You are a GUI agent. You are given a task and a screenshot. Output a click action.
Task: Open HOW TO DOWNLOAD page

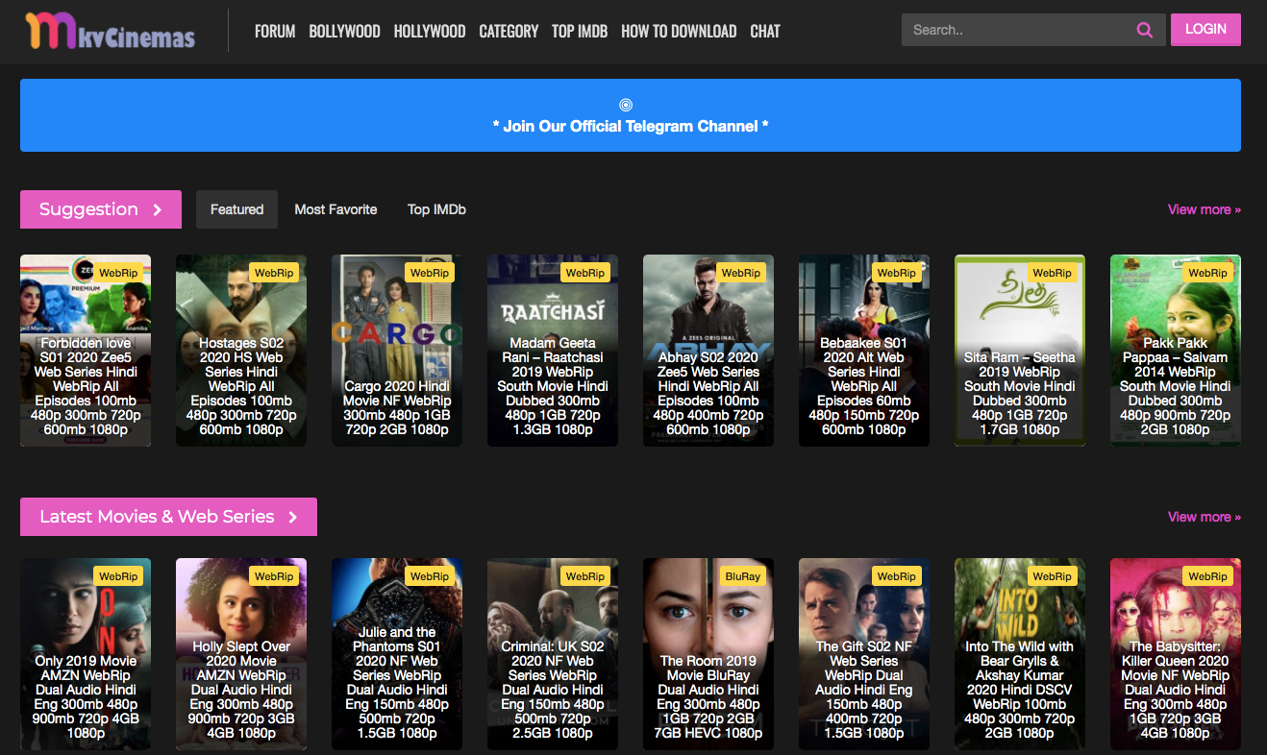[x=679, y=31]
